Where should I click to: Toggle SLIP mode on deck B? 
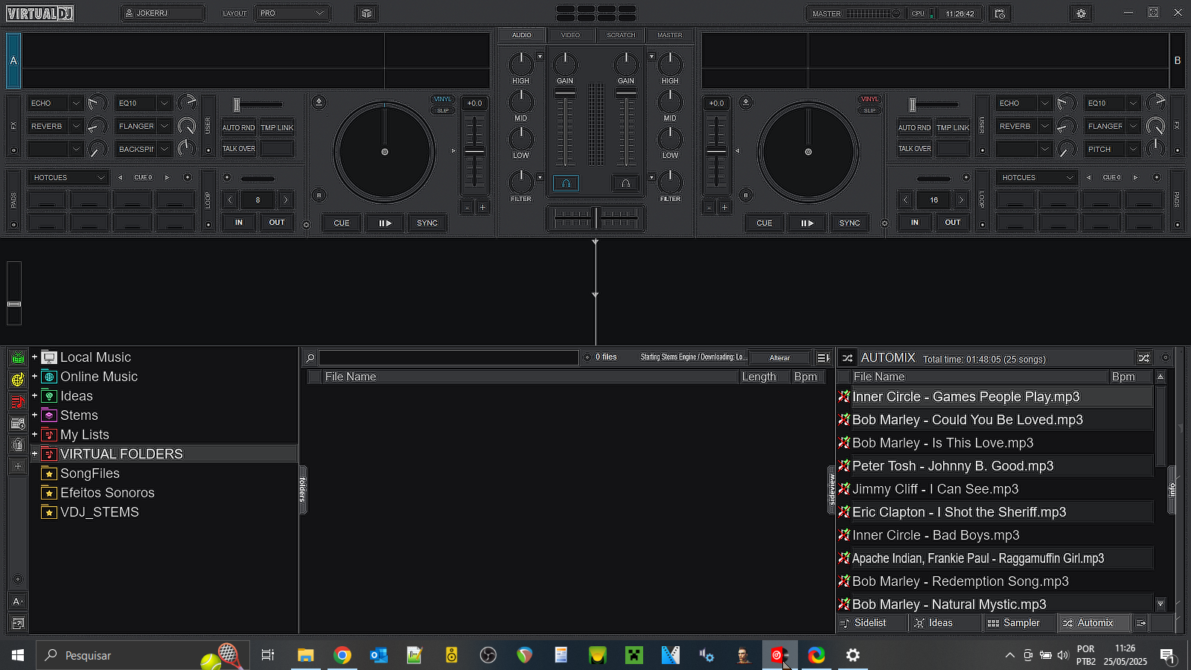(x=869, y=110)
